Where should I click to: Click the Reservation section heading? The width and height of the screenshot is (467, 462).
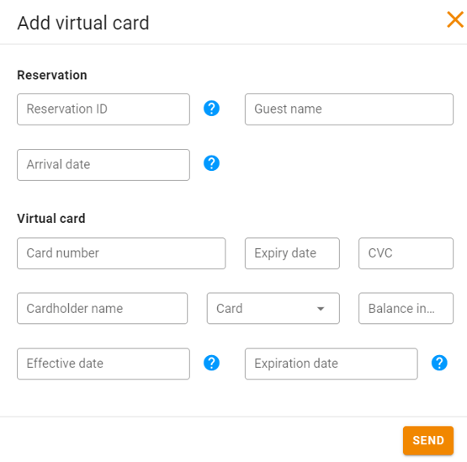[x=52, y=75]
